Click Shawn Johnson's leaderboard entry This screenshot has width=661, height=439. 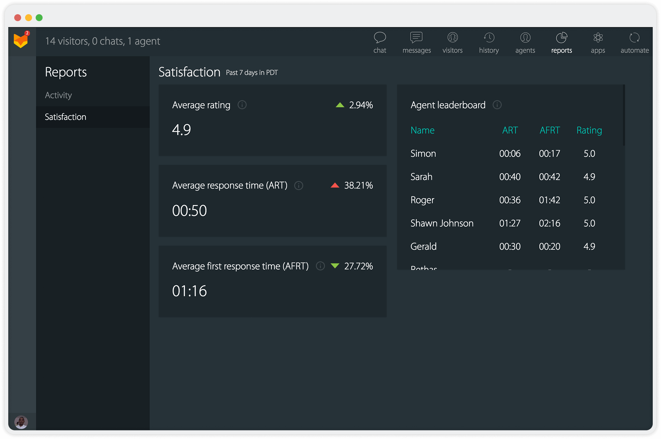click(x=509, y=222)
